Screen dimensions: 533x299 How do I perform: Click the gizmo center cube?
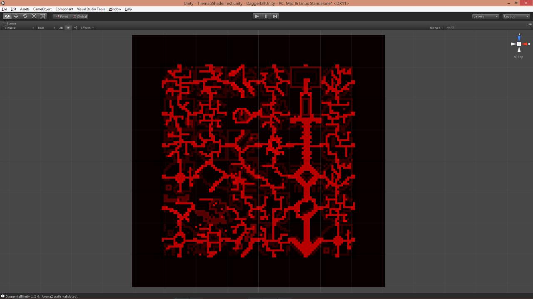519,44
